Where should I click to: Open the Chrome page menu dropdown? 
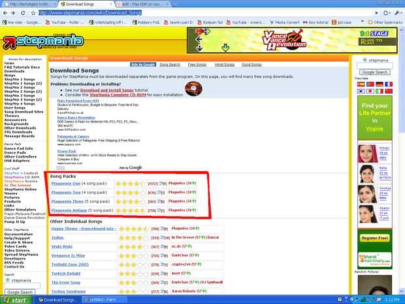click(387, 13)
